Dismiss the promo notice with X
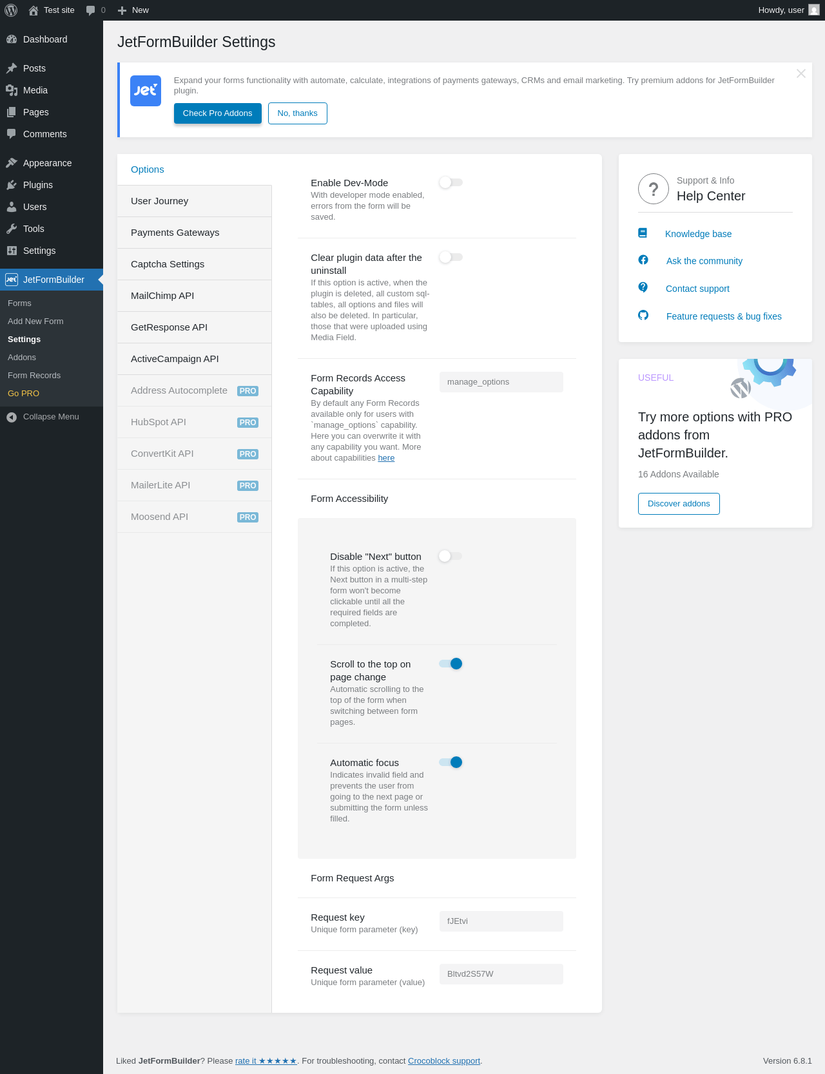The height and width of the screenshot is (1074, 825). pyautogui.click(x=801, y=73)
